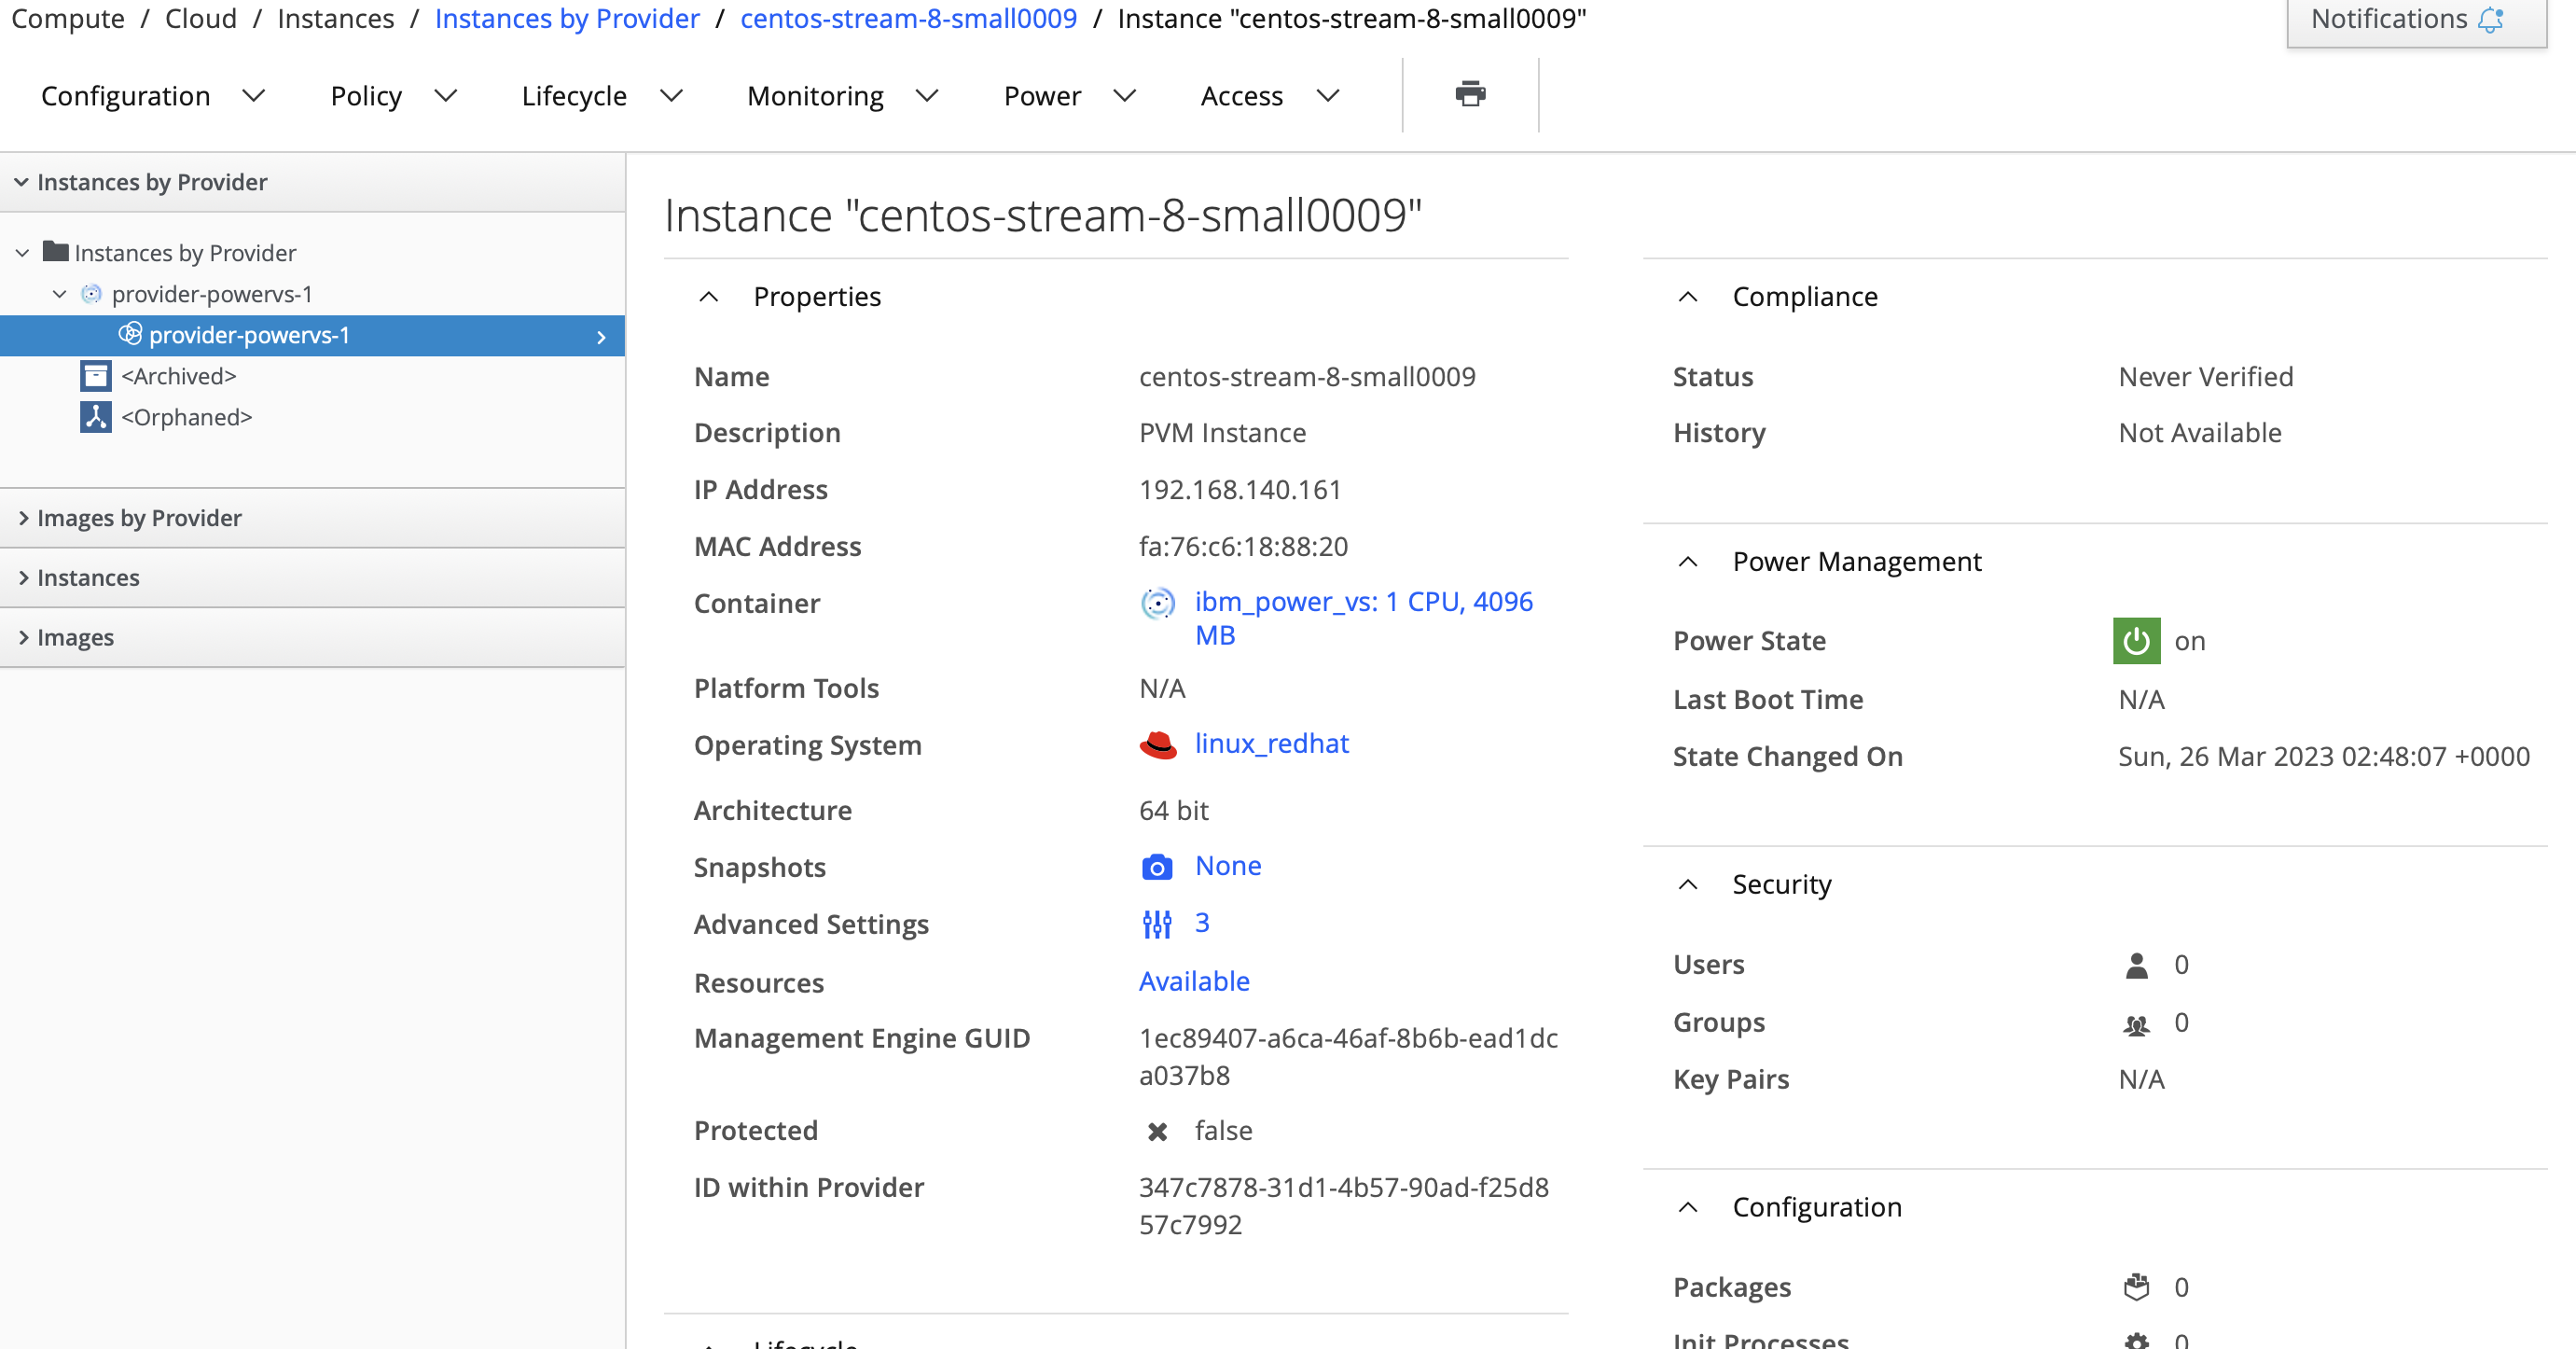The width and height of the screenshot is (2576, 1349).
Task: Collapse the Properties section
Action: coord(710,296)
